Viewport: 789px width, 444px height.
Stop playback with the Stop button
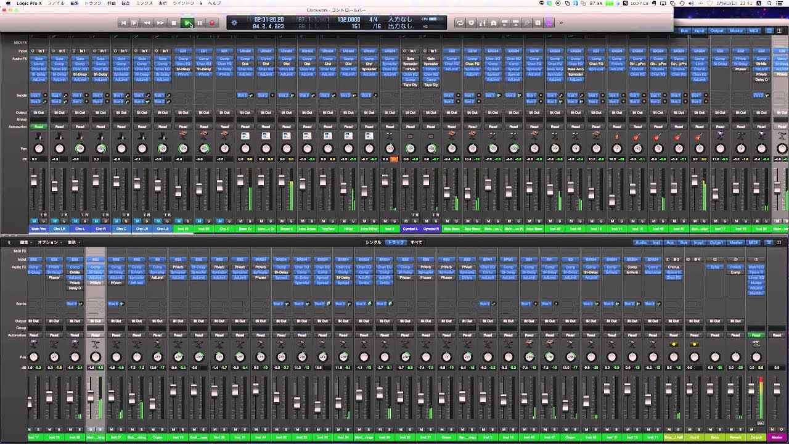[174, 23]
